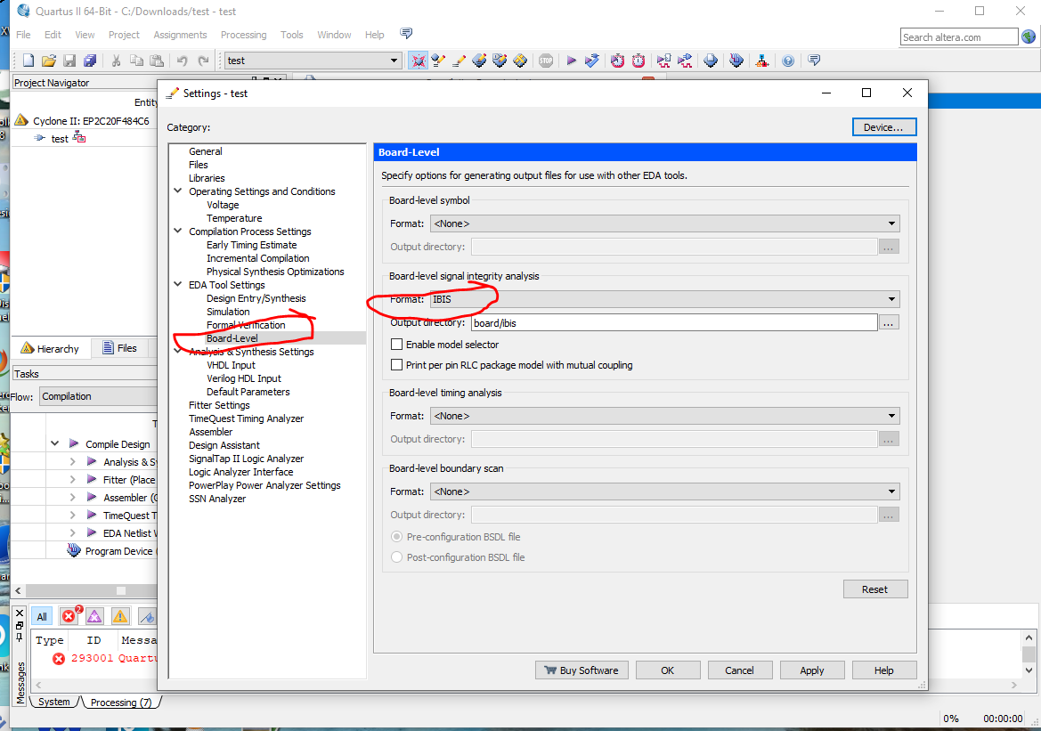Viewport: 1041px width, 731px height.
Task: Click the New File toolbar icon
Action: pos(28,61)
